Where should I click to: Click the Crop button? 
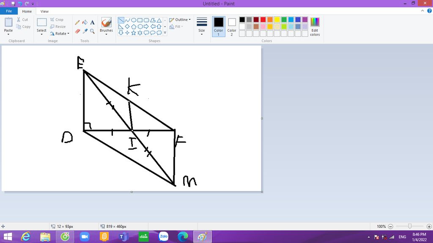(57, 19)
